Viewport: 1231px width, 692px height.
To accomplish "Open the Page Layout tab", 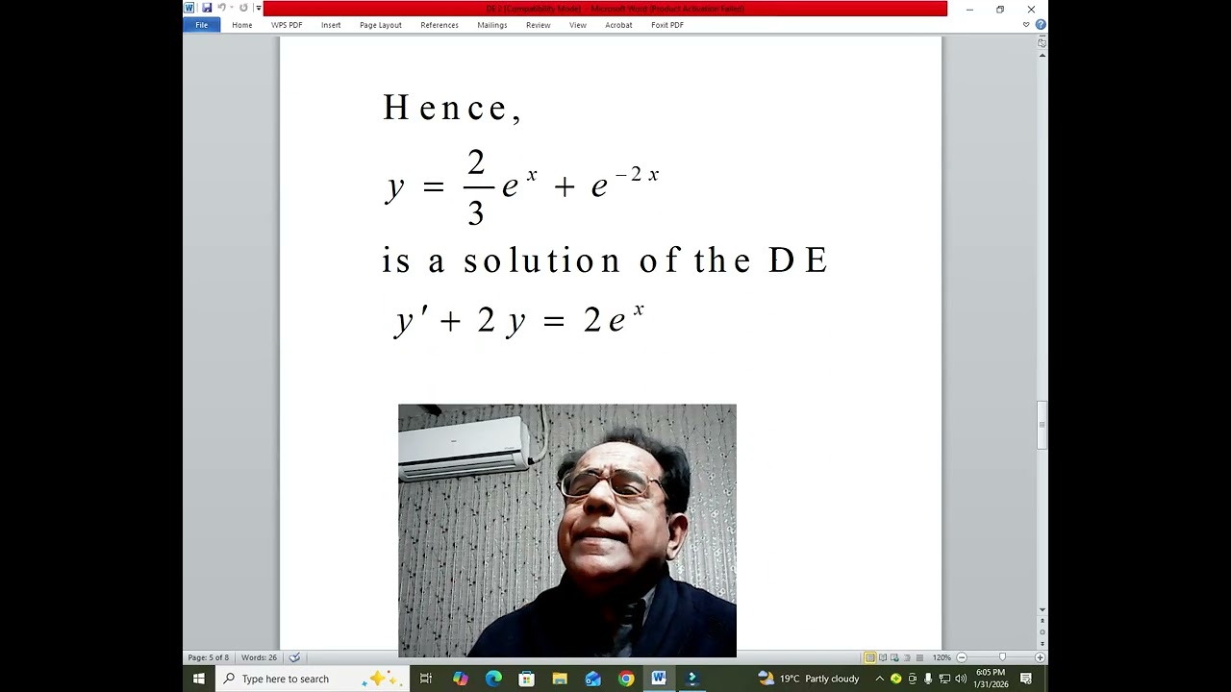I will click(x=381, y=25).
